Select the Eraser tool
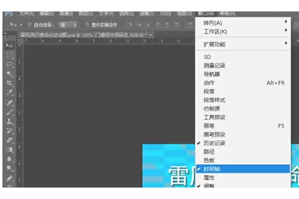Image resolution: width=299 pixels, height=199 pixels. 9,140
